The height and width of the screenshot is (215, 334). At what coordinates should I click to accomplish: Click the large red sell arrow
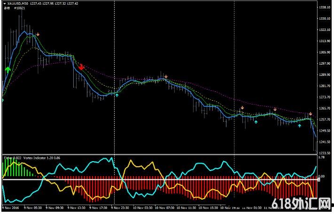[81, 67]
